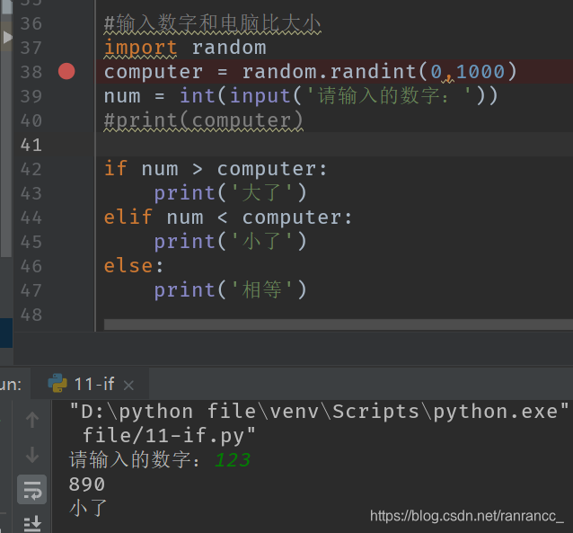The height and width of the screenshot is (533, 573).
Task: Click the horizontal scrollbar under the editor
Action: point(338,324)
